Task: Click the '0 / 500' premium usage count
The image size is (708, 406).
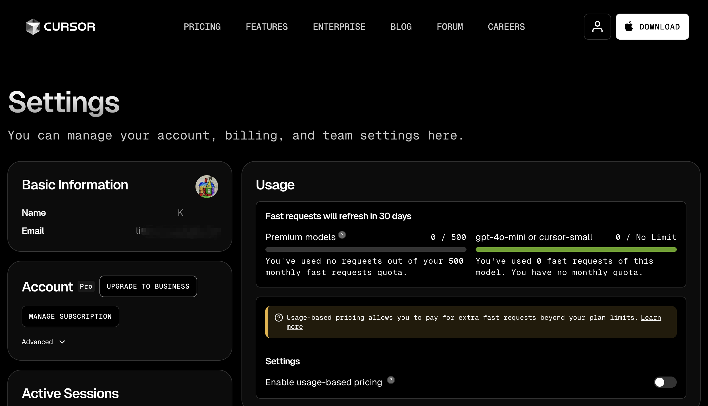Action: (x=448, y=237)
